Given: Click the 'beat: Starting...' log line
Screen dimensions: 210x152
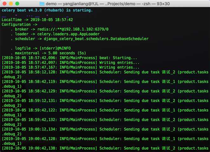Looking at the screenshot, I should click(69, 58).
